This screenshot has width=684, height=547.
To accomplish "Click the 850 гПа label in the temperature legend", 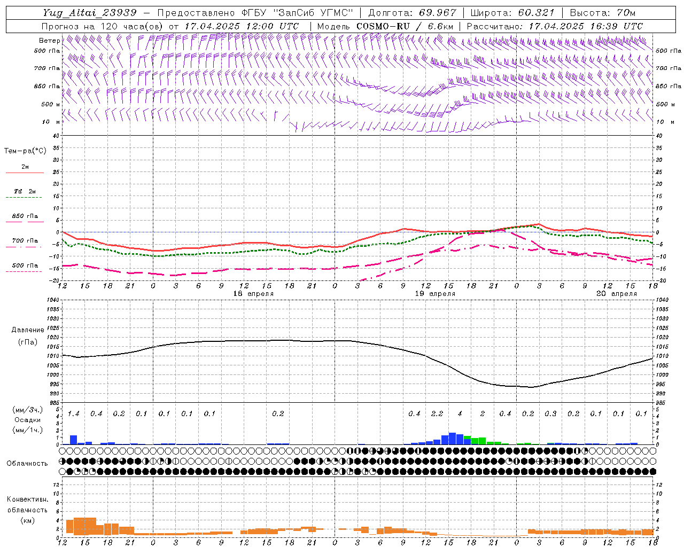I will tap(25, 216).
